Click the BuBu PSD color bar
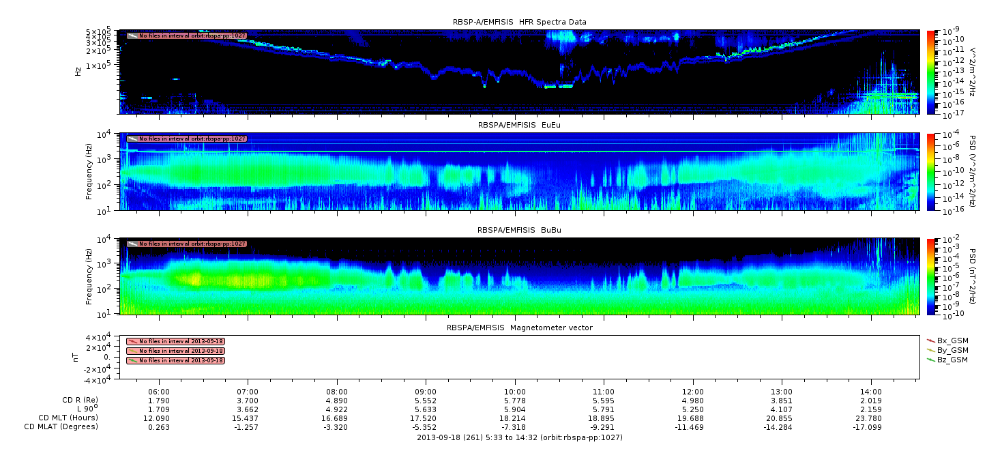The height and width of the screenshot is (449, 987). tap(930, 276)
